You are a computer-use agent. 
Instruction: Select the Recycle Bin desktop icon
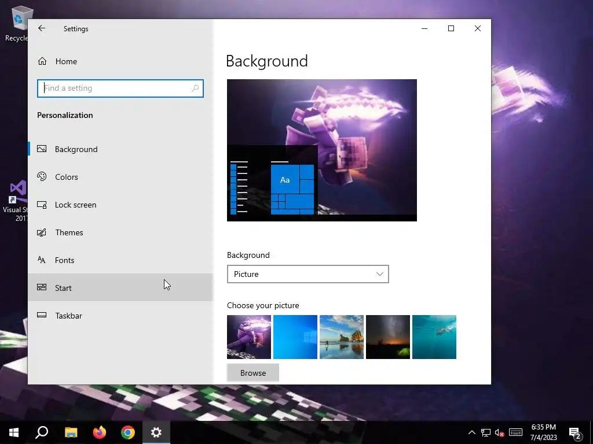click(x=17, y=23)
